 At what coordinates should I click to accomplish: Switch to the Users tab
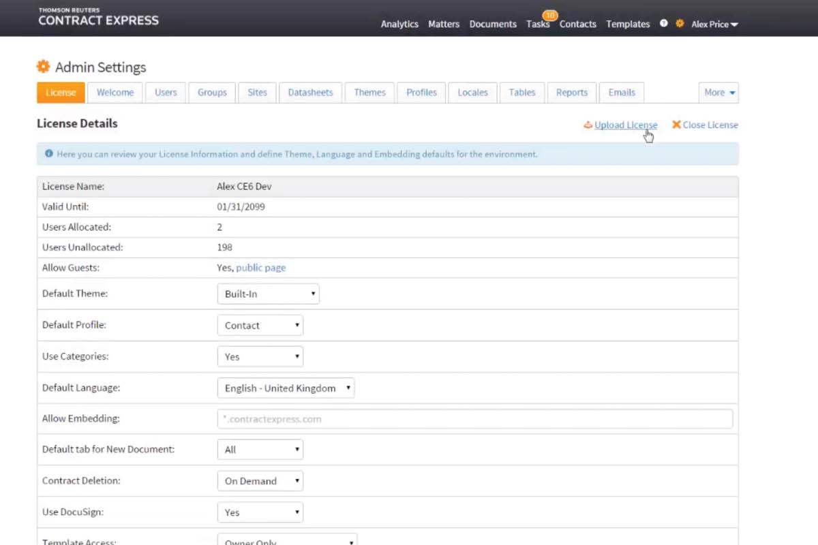coord(166,93)
